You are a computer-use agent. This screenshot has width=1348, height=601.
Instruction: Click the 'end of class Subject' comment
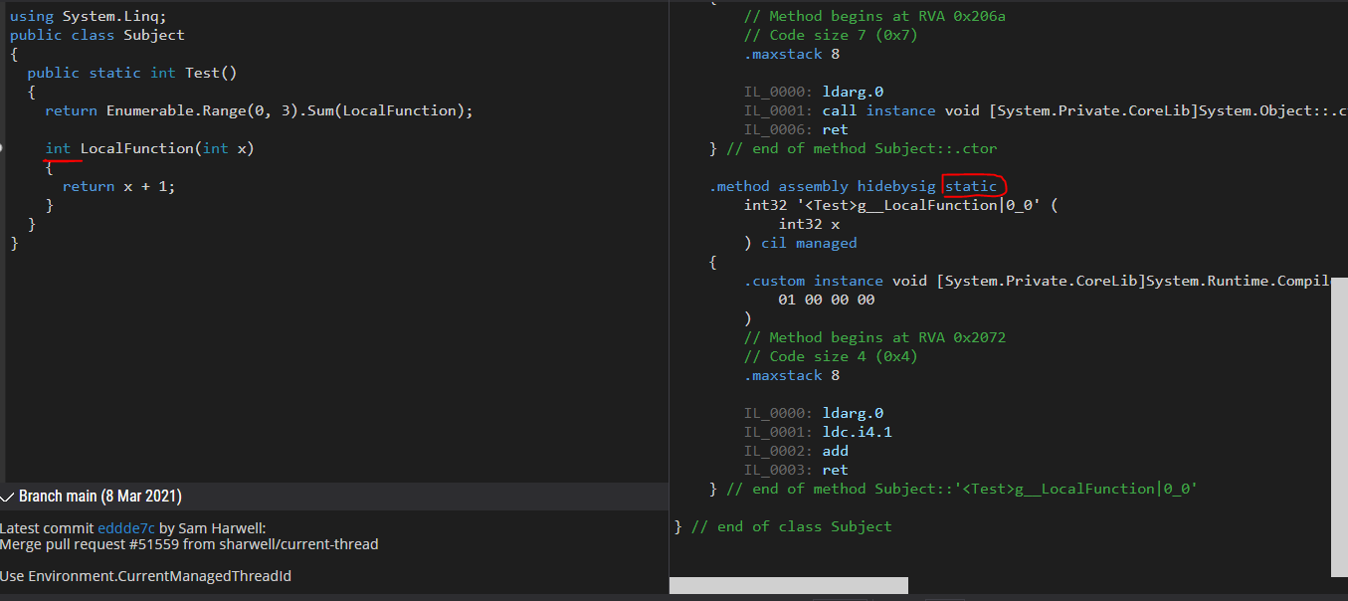click(784, 525)
